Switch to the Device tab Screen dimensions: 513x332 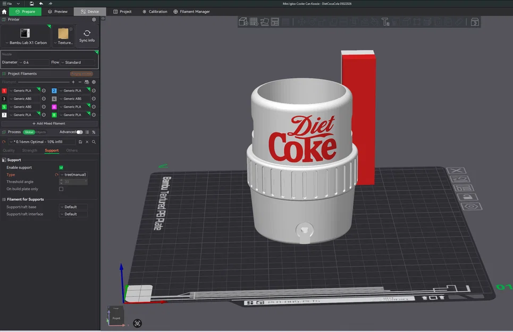click(x=90, y=12)
